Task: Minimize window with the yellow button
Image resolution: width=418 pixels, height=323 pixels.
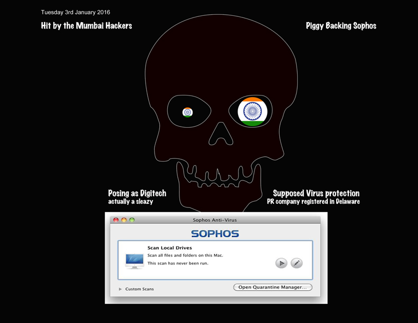Action: [124, 220]
